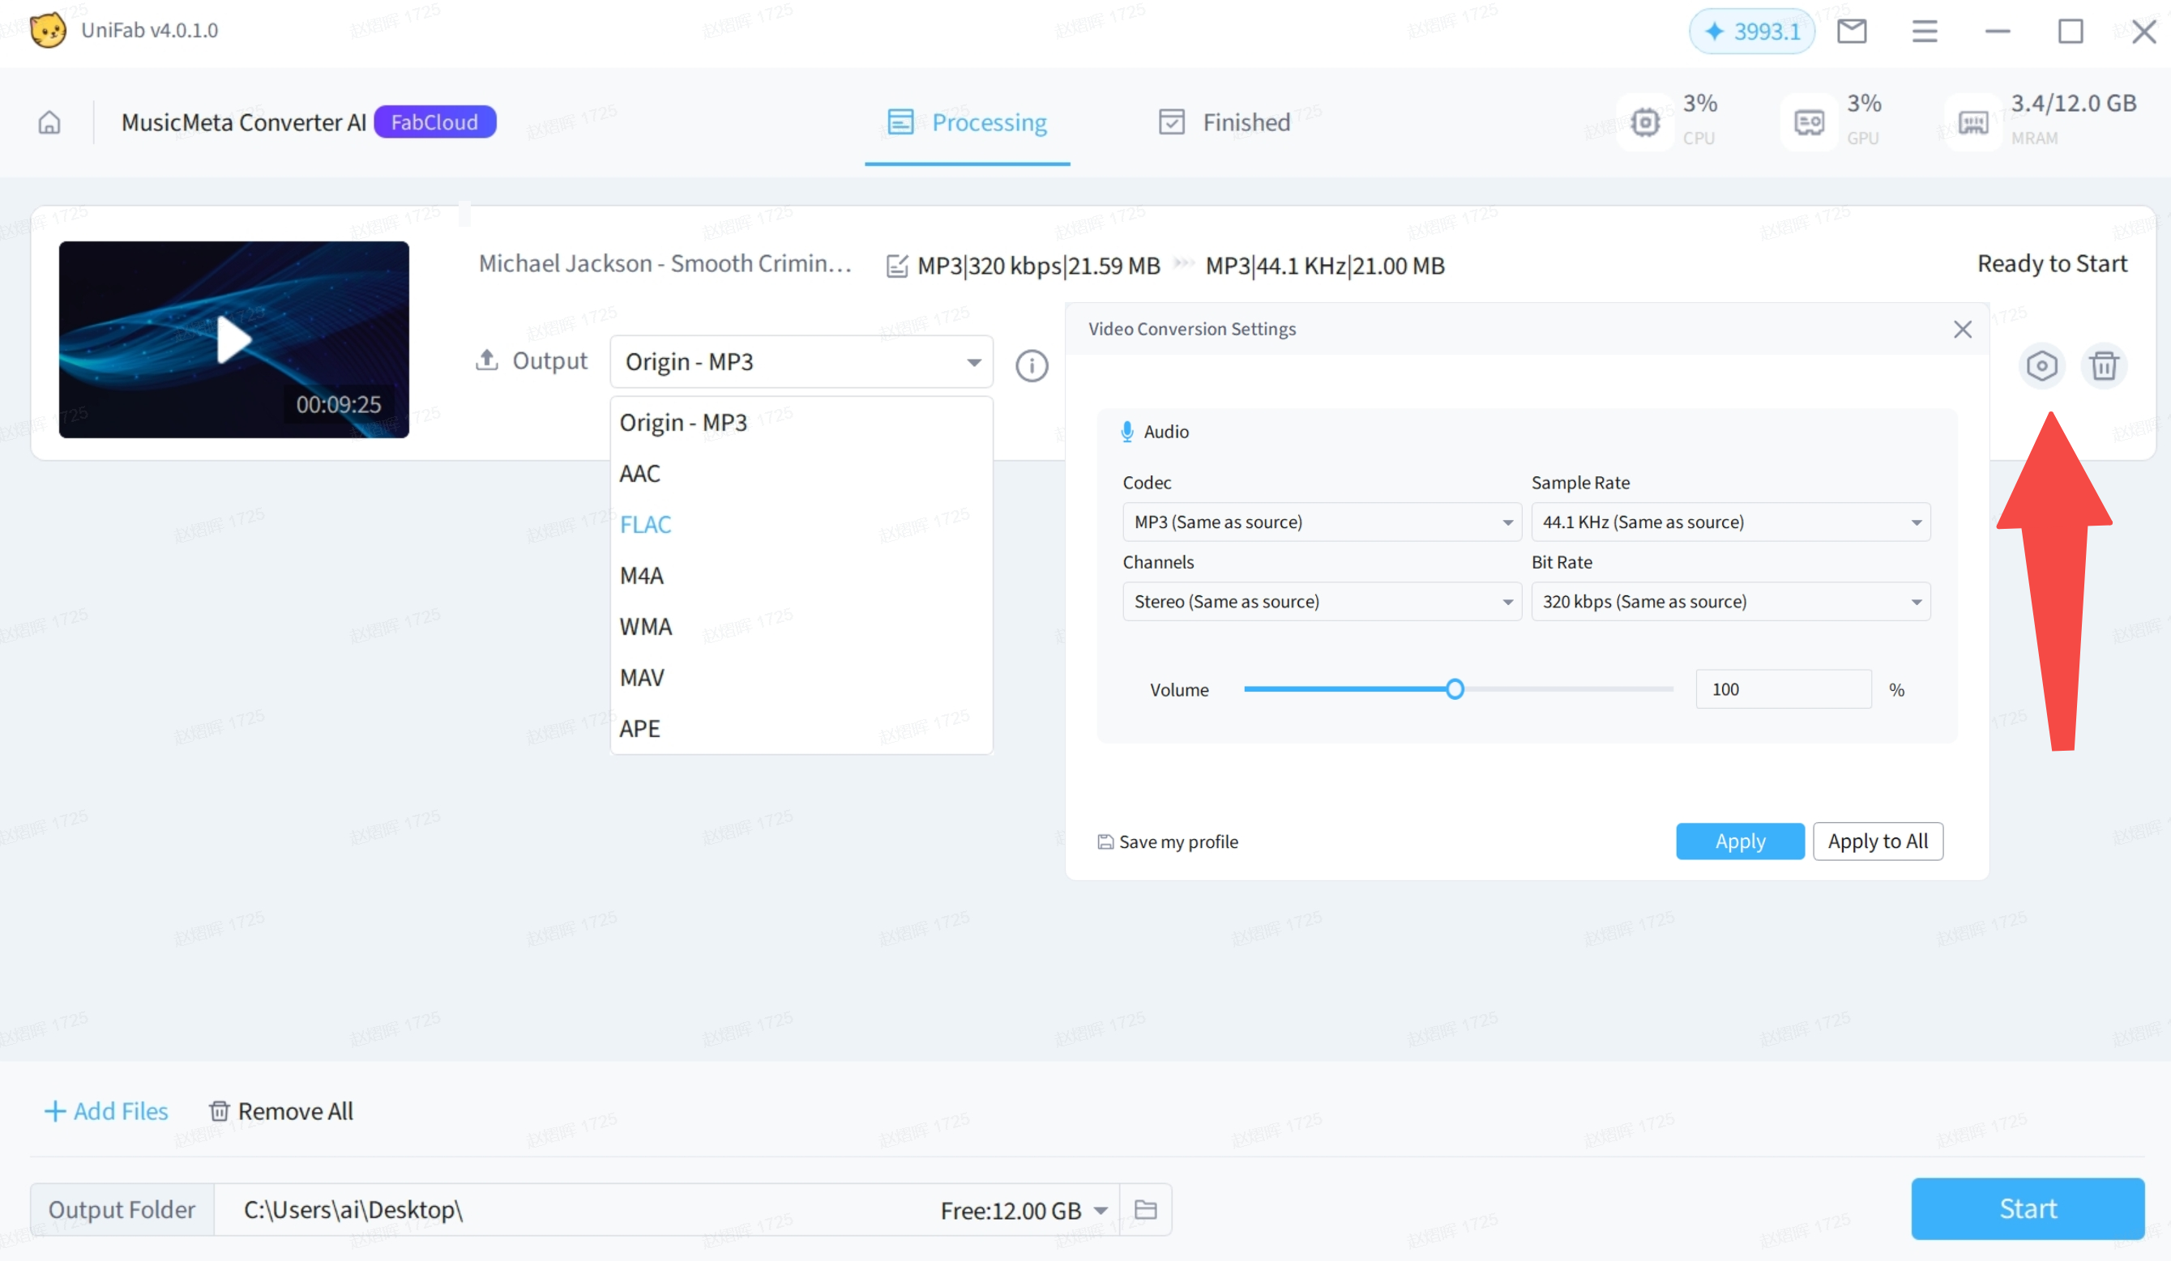Open the mail messages icon
This screenshot has width=2171, height=1261.
click(x=1852, y=32)
